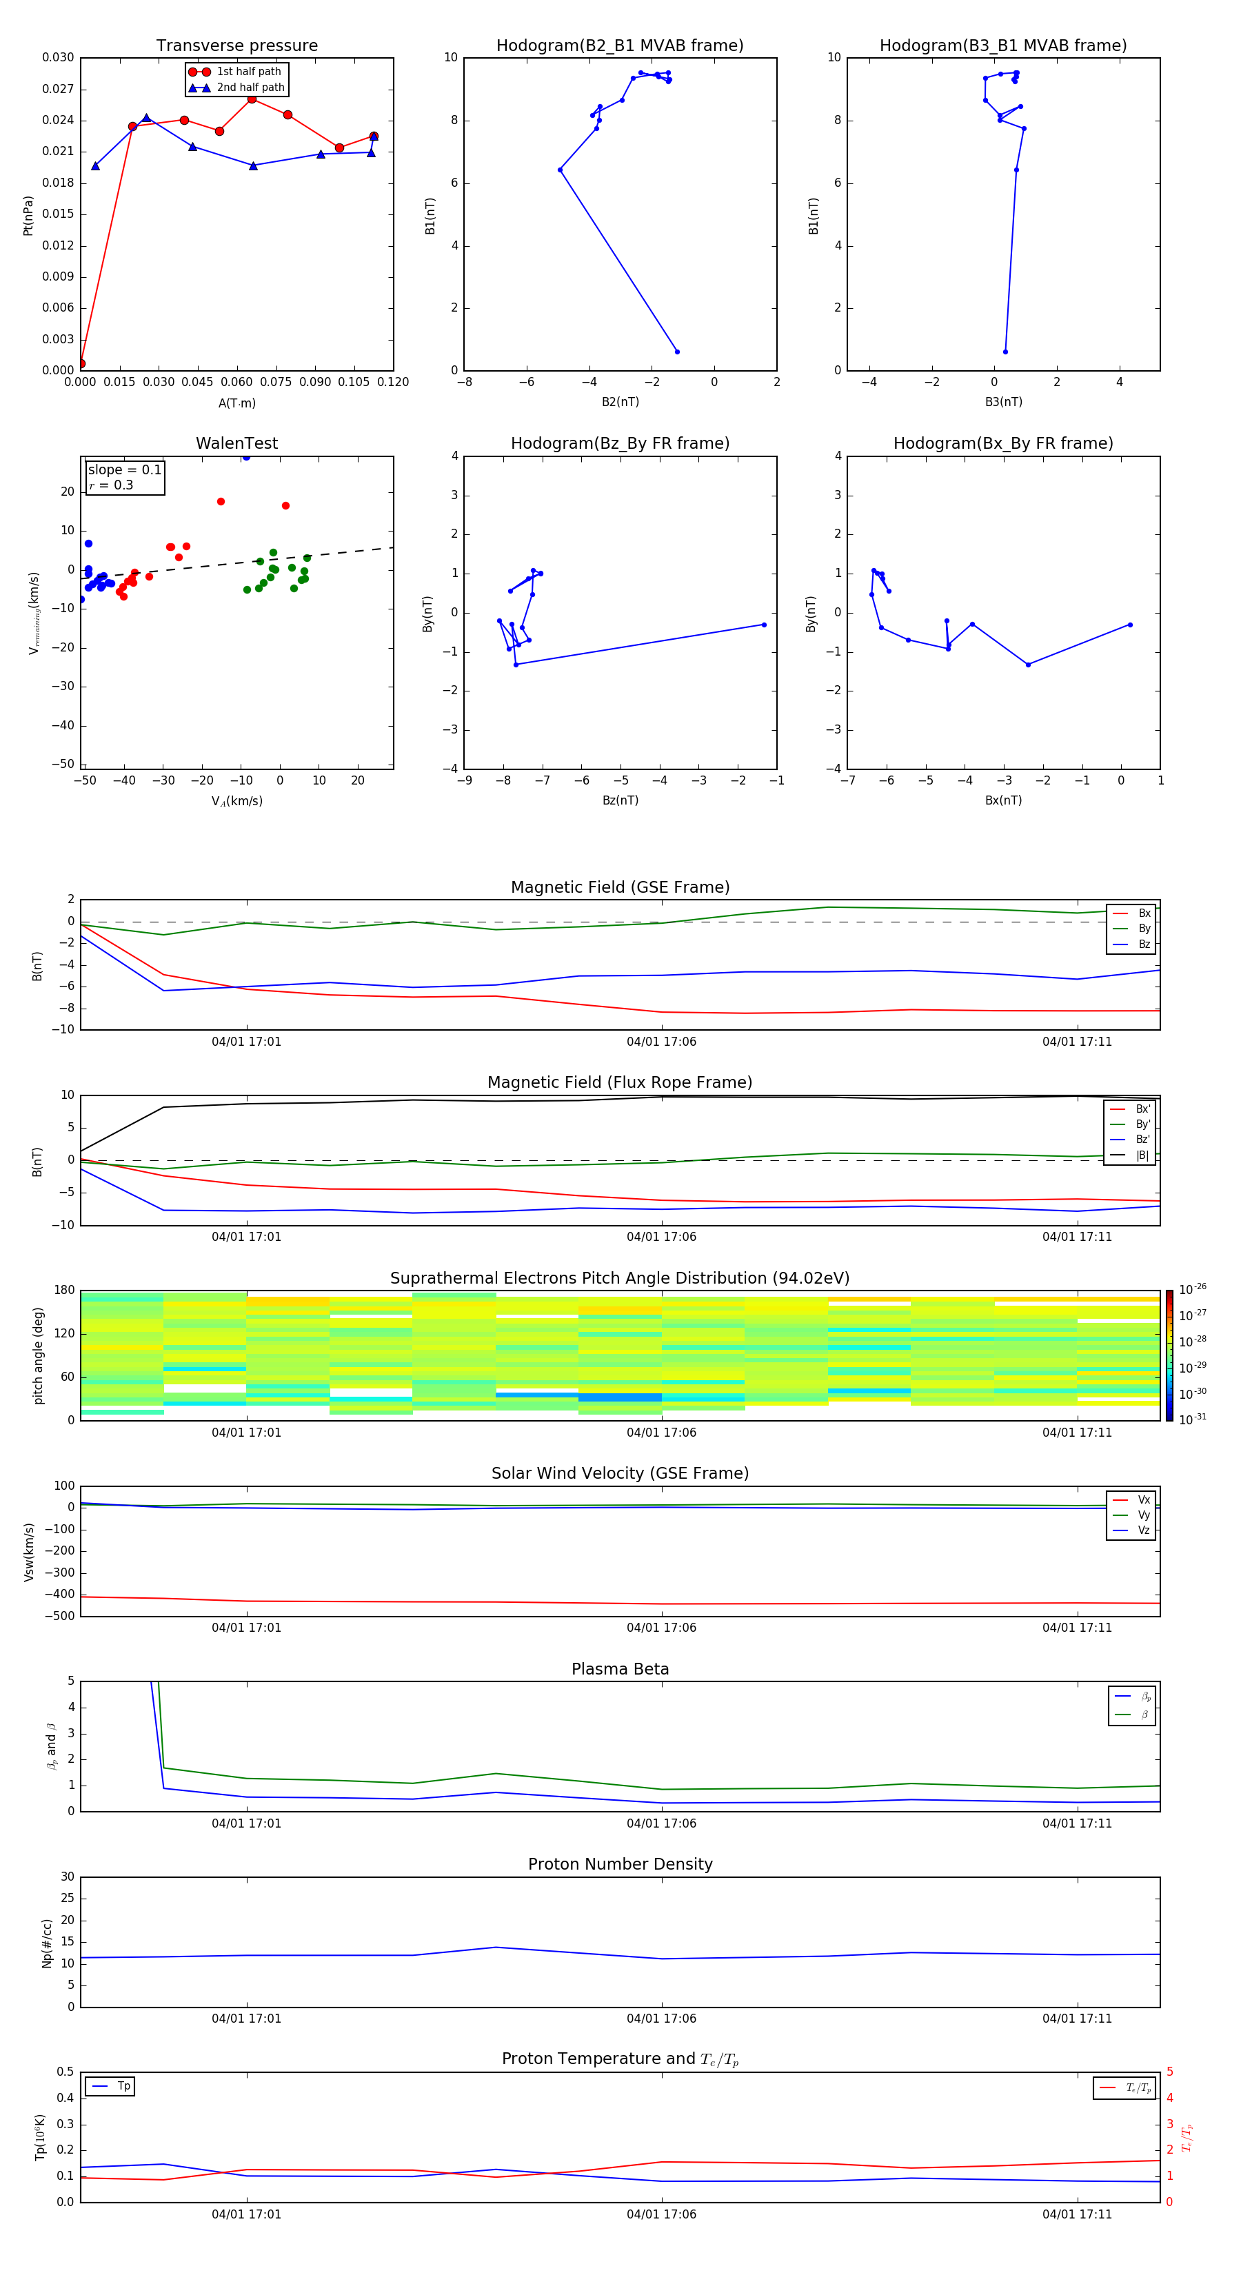Image resolution: width=1241 pixels, height=2275 pixels.
Task: Click the "Magnetic Field (GSE Frame)" title
Action: pos(620,887)
